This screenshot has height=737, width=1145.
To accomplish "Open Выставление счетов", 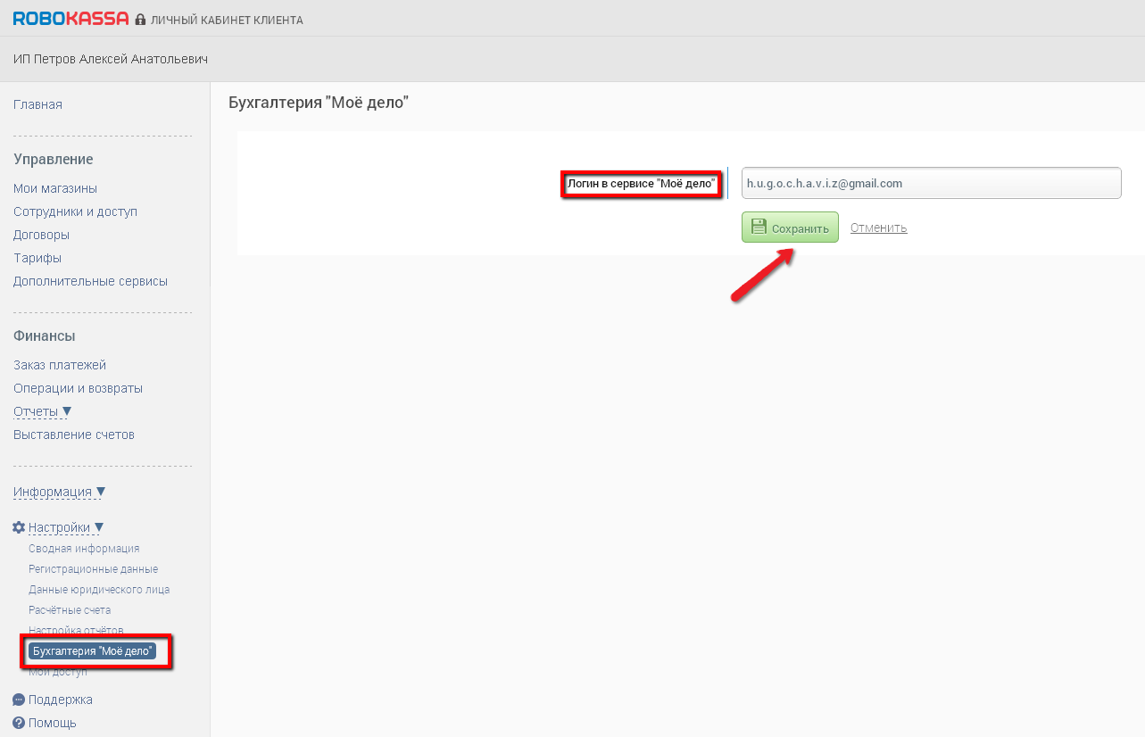I will (x=74, y=435).
